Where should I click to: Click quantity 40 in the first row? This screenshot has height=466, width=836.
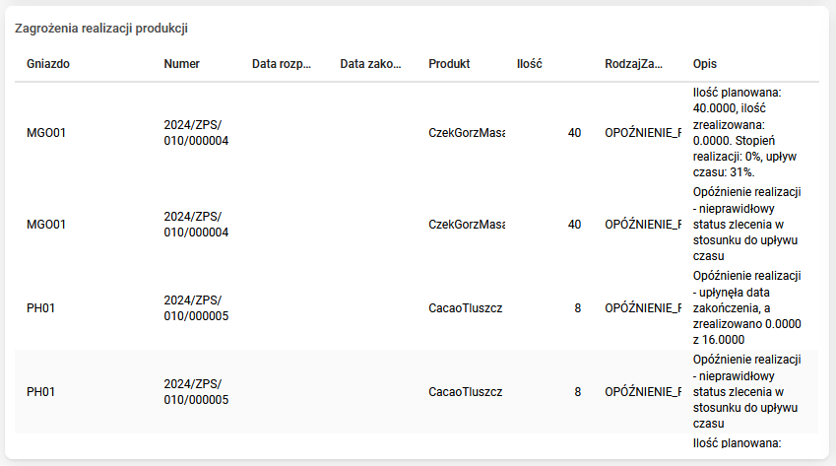[574, 132]
